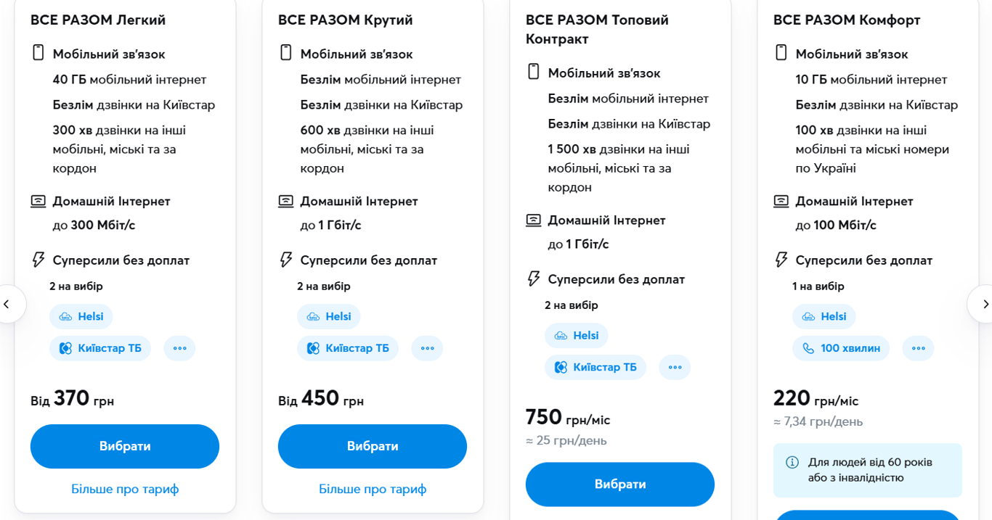992x520 pixels.
Task: Open Більше про тариф for Легкий
Action: [125, 489]
